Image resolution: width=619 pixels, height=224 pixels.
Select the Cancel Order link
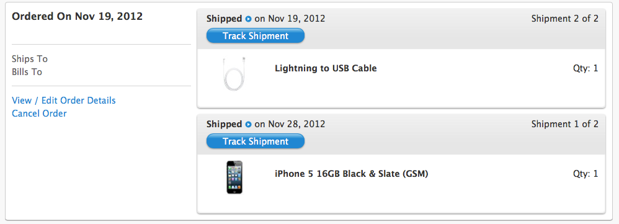pos(39,114)
